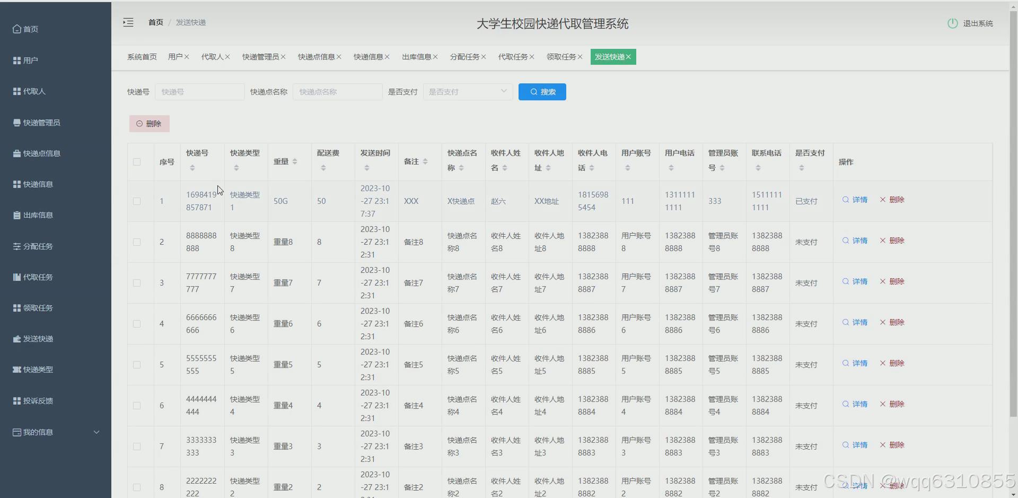Open 快递点信息 from the sidebar
The height and width of the screenshot is (498, 1018).
pos(41,153)
